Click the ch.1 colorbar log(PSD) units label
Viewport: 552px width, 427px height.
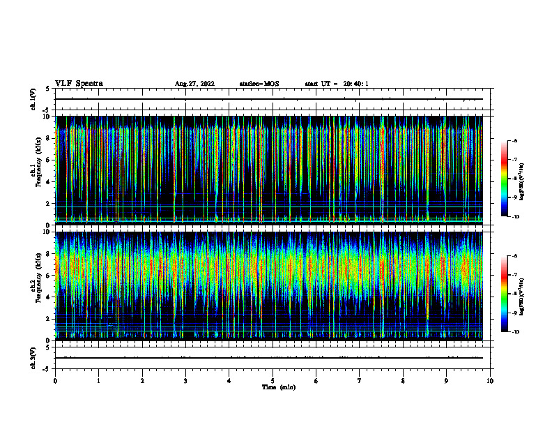point(522,181)
